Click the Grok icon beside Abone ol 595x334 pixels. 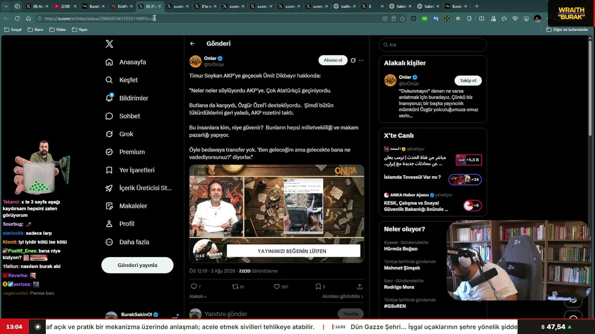click(353, 60)
